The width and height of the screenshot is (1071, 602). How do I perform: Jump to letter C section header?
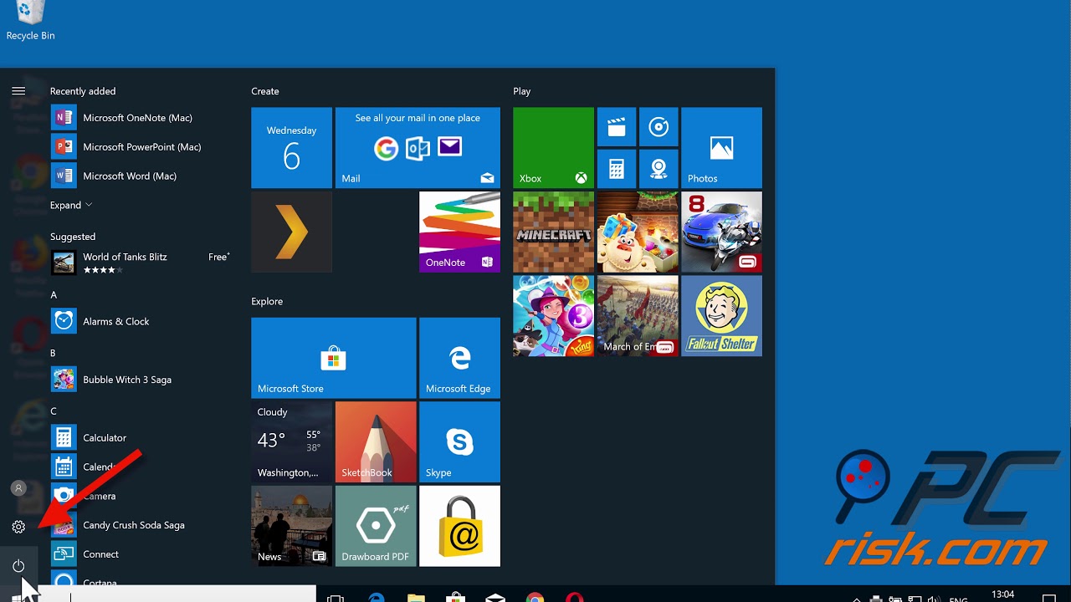tap(54, 411)
